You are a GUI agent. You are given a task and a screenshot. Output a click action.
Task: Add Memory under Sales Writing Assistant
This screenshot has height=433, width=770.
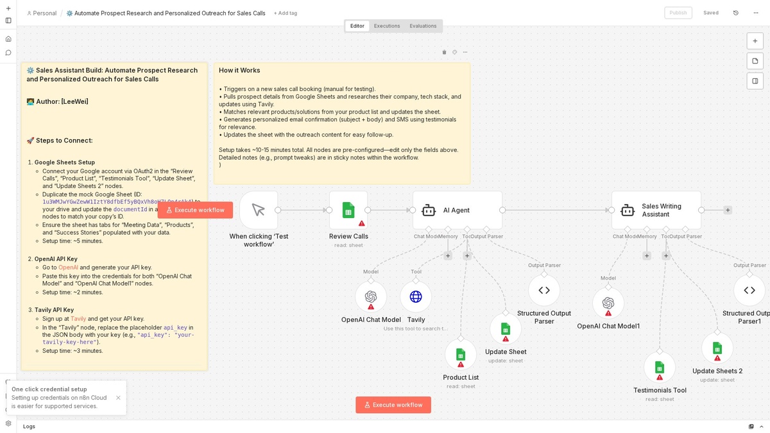(x=647, y=255)
